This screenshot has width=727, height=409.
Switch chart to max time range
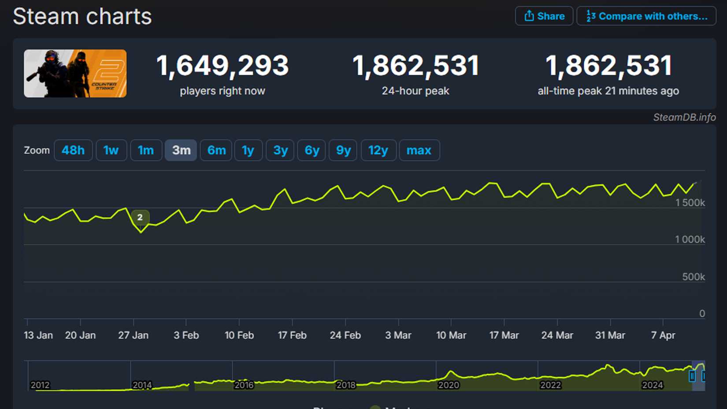pos(419,150)
